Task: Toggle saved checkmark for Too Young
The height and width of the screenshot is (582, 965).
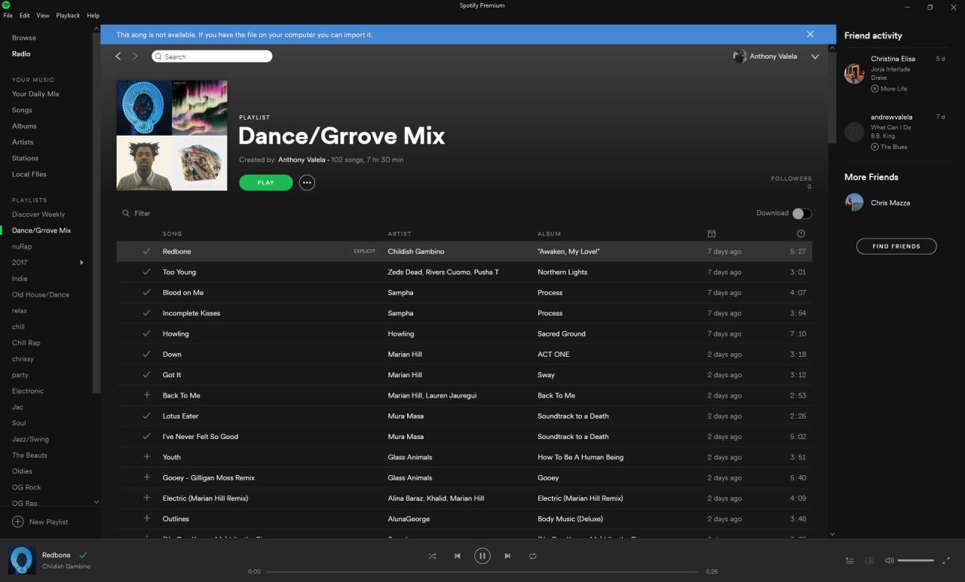Action: point(147,272)
